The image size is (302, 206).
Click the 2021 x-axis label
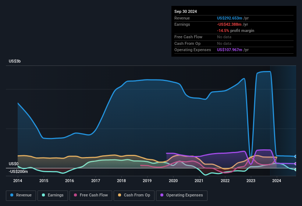199,181
